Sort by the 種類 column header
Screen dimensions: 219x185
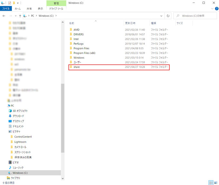(153, 23)
